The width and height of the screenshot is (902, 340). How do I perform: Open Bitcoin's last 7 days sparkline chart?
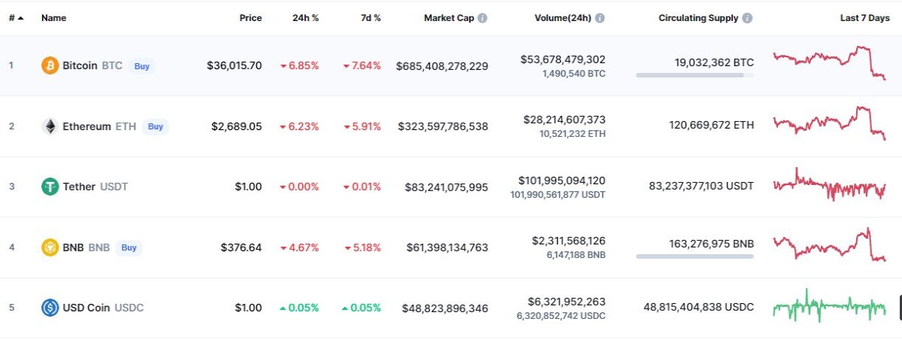click(x=829, y=62)
